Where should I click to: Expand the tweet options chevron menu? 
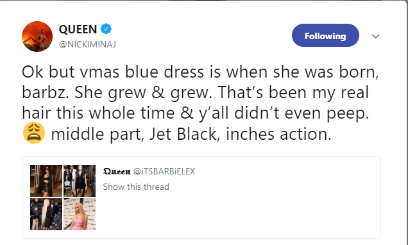pyautogui.click(x=375, y=36)
